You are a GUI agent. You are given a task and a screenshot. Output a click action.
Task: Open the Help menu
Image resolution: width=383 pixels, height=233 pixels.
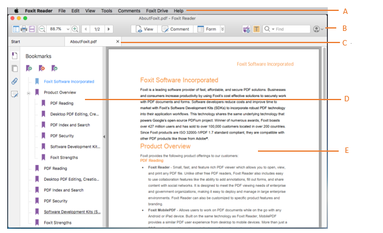178,11
